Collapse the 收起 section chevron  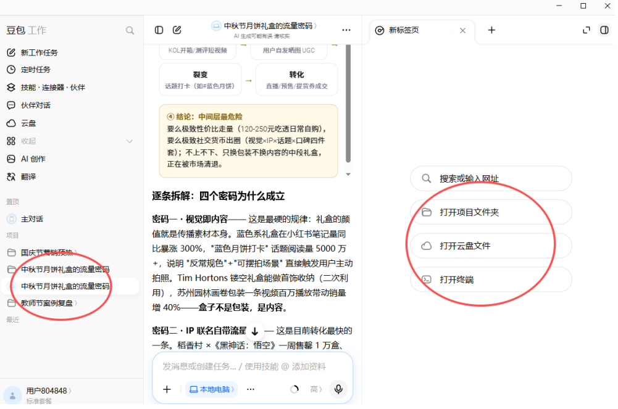129,141
